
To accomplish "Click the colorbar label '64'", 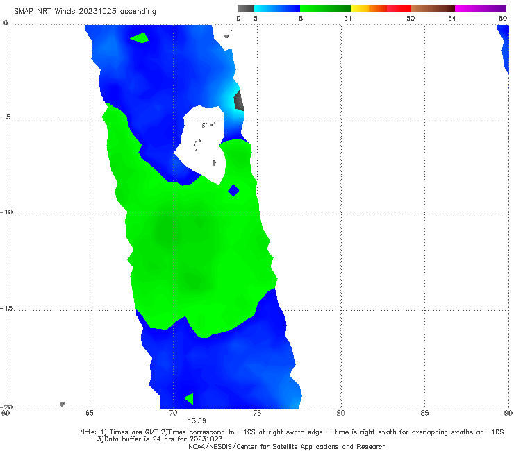I will pos(452,19).
